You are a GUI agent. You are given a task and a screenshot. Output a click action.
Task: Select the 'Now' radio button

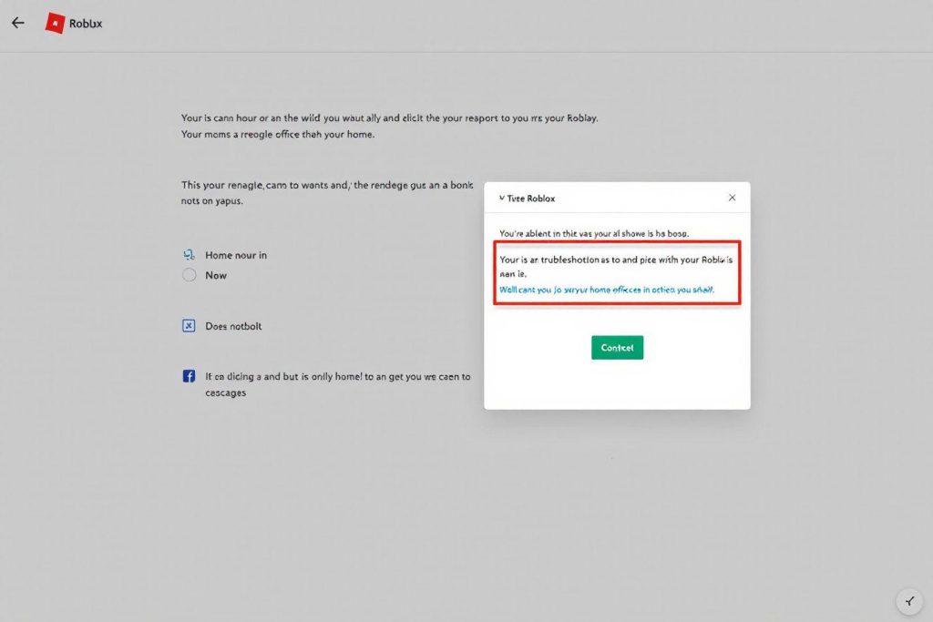pos(190,275)
